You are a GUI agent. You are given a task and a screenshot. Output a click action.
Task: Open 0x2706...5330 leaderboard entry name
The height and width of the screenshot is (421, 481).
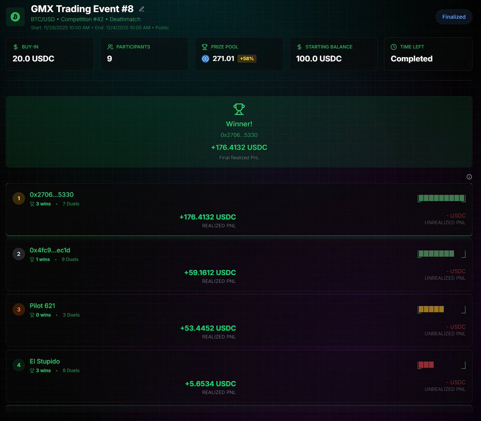(52, 195)
